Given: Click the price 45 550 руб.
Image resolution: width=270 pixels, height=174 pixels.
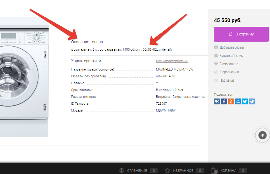Looking at the screenshot, I should point(228,20).
